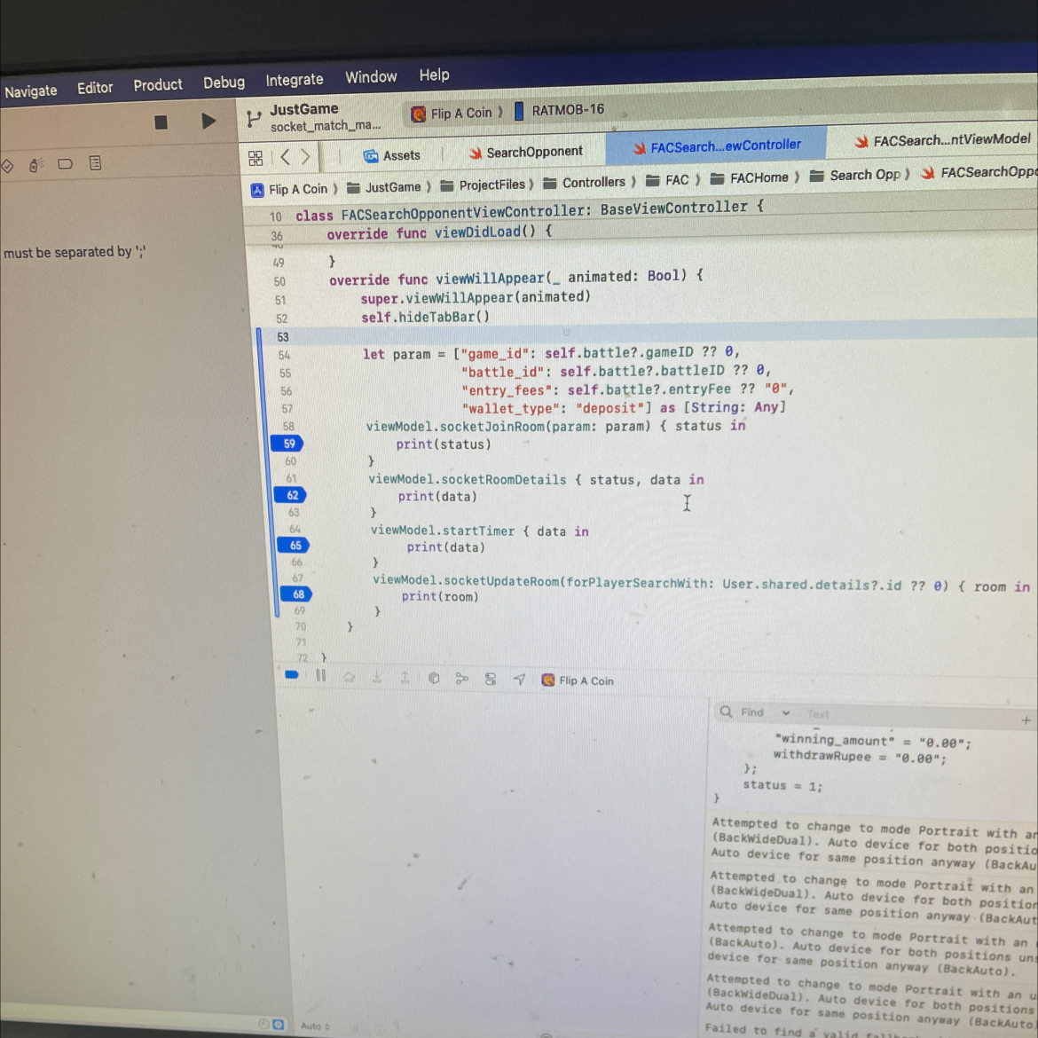The image size is (1038, 1038).
Task: Switch to the FACSearch...ntViewModel tab
Action: [942, 139]
